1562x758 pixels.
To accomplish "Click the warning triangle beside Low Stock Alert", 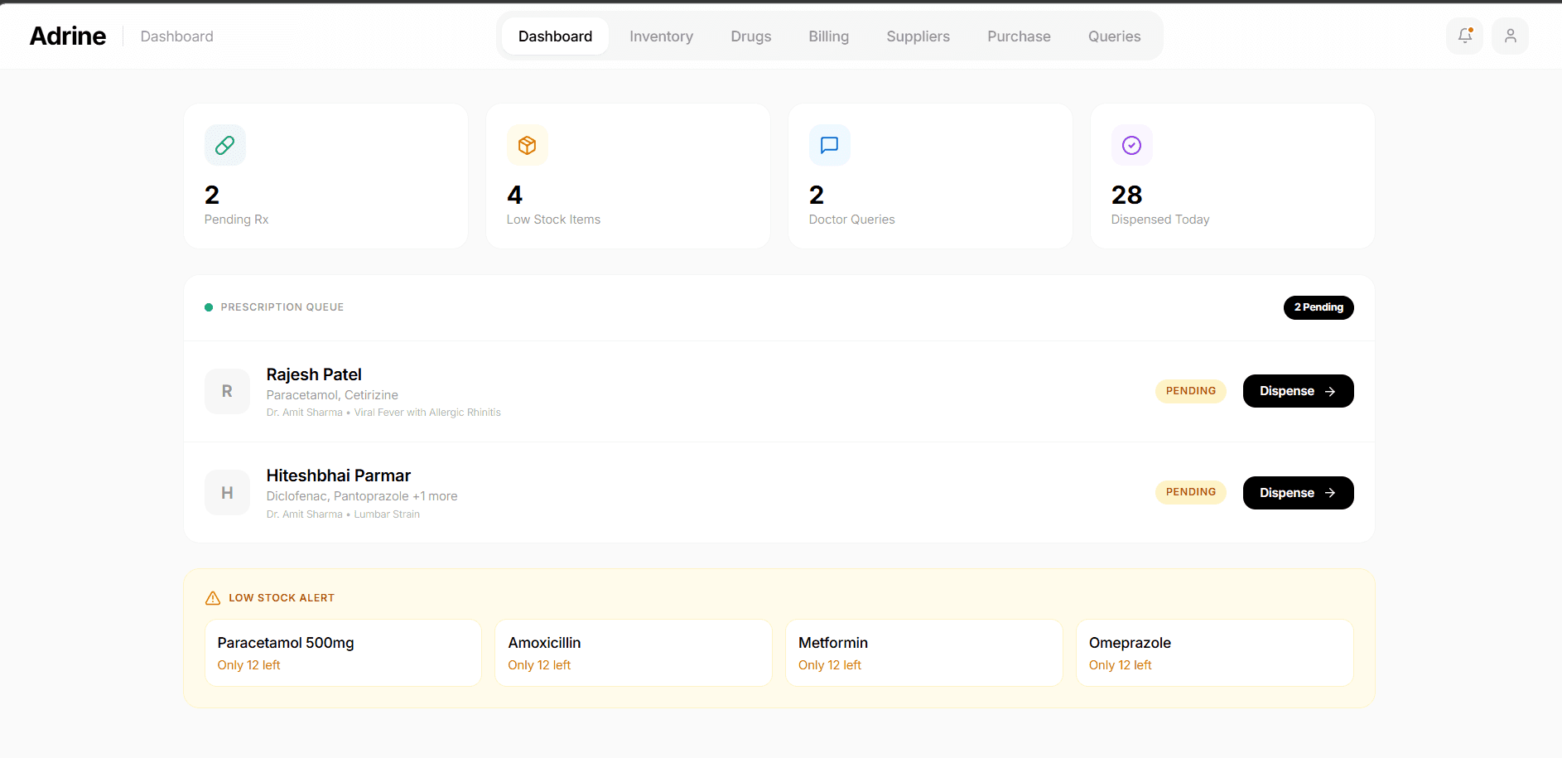I will 212,597.
